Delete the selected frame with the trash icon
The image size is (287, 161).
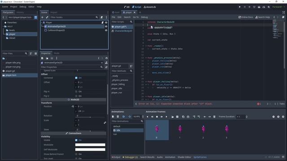(214, 117)
